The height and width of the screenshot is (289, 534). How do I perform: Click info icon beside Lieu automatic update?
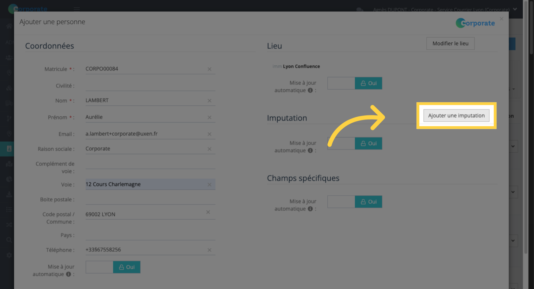click(310, 90)
